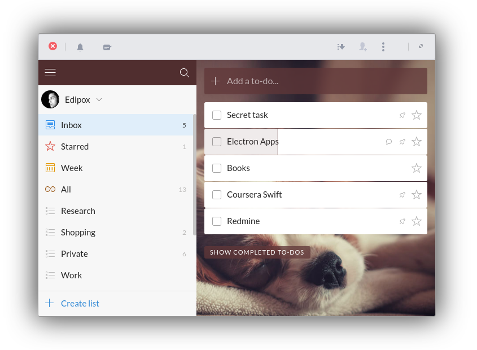Check the Secret task checkbox

217,115
